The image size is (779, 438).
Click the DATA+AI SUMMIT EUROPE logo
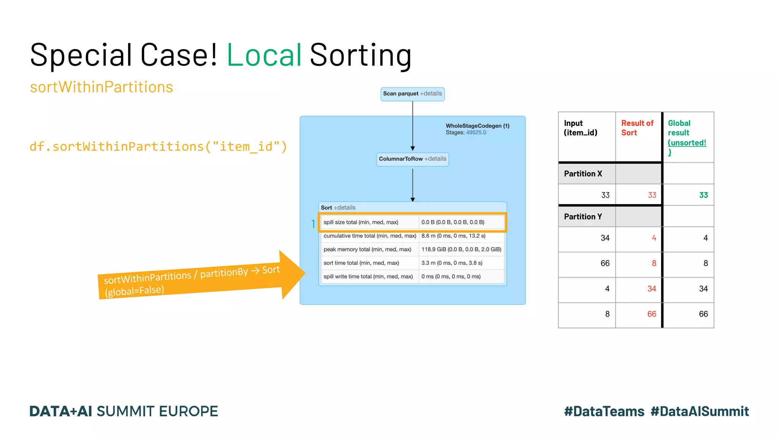pos(124,411)
